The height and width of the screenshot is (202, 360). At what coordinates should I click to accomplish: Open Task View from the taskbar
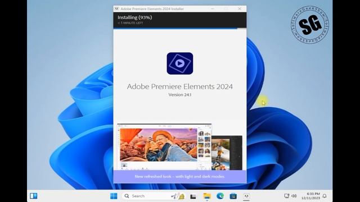pyautogui.click(x=193, y=196)
